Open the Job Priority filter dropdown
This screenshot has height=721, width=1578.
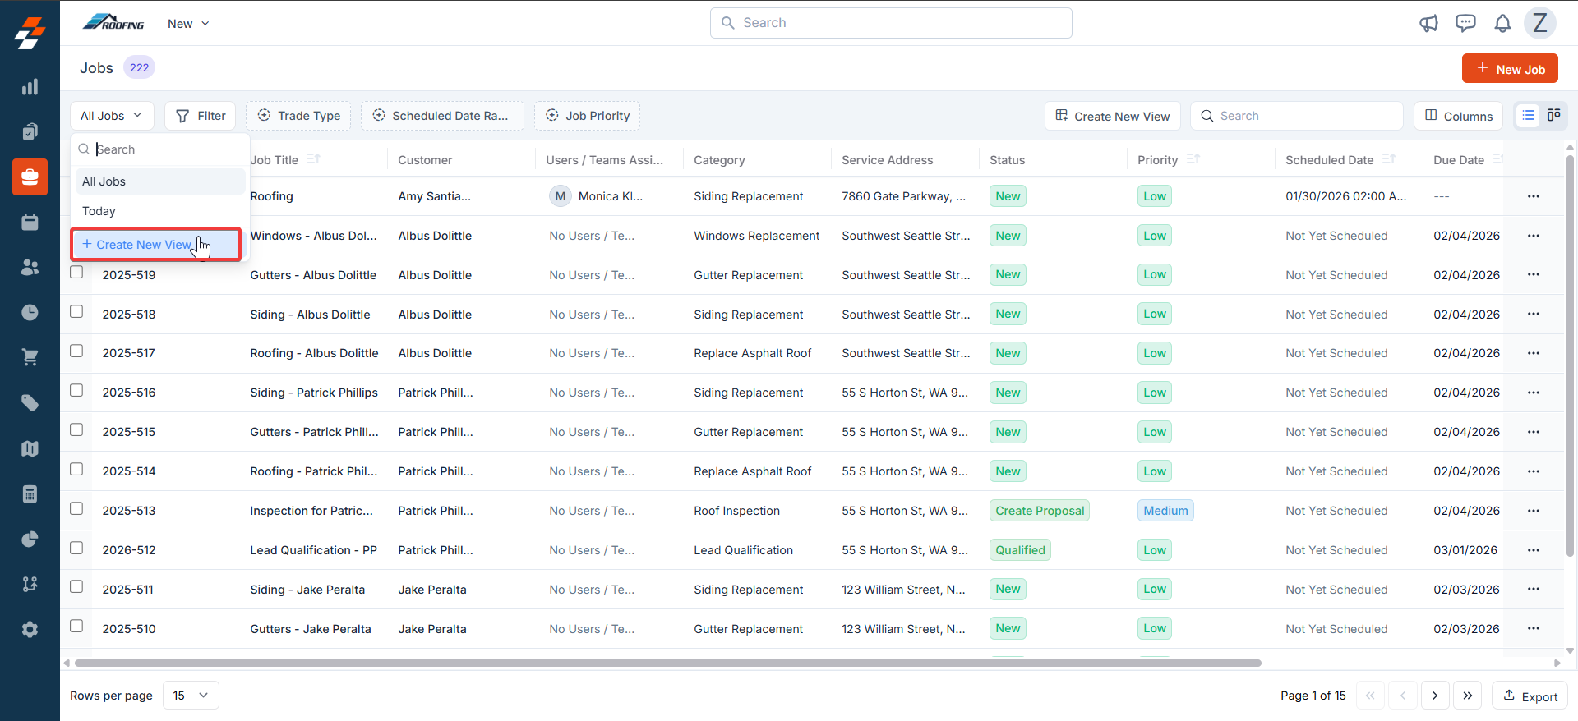(587, 116)
